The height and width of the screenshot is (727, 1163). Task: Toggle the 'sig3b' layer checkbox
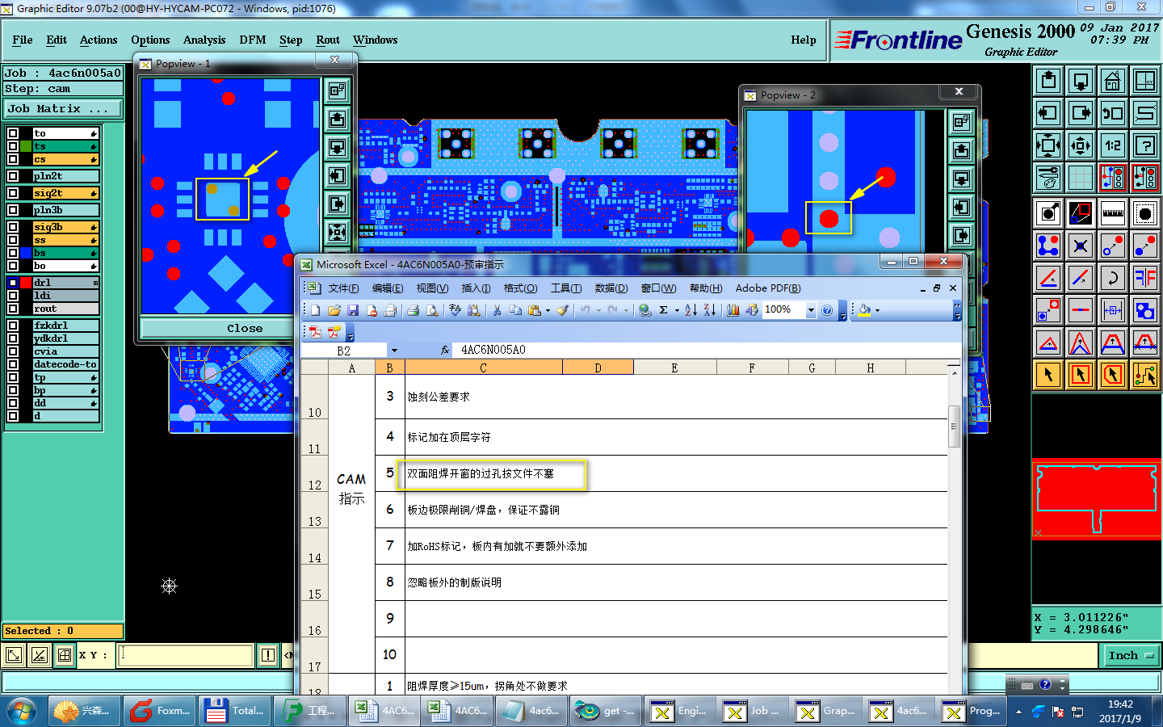pos(13,227)
